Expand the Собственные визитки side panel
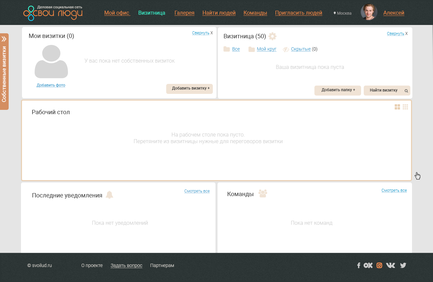 4,72
